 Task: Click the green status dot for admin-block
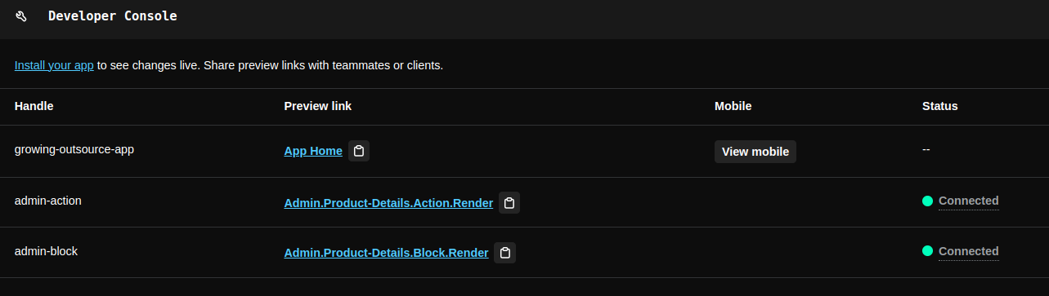(927, 251)
